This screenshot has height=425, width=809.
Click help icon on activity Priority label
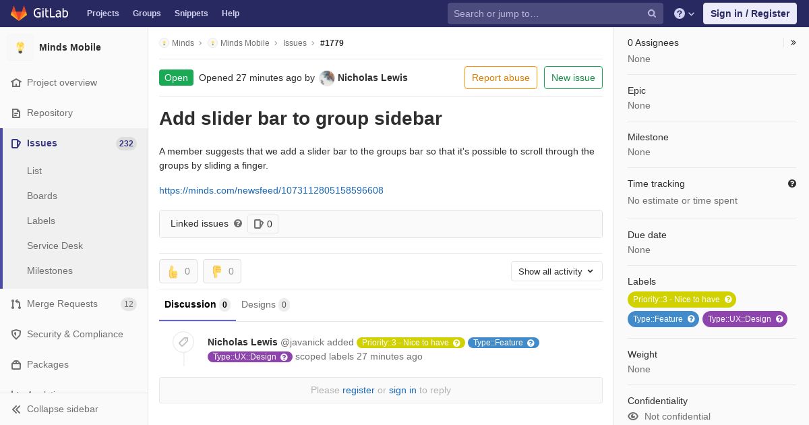pos(457,343)
